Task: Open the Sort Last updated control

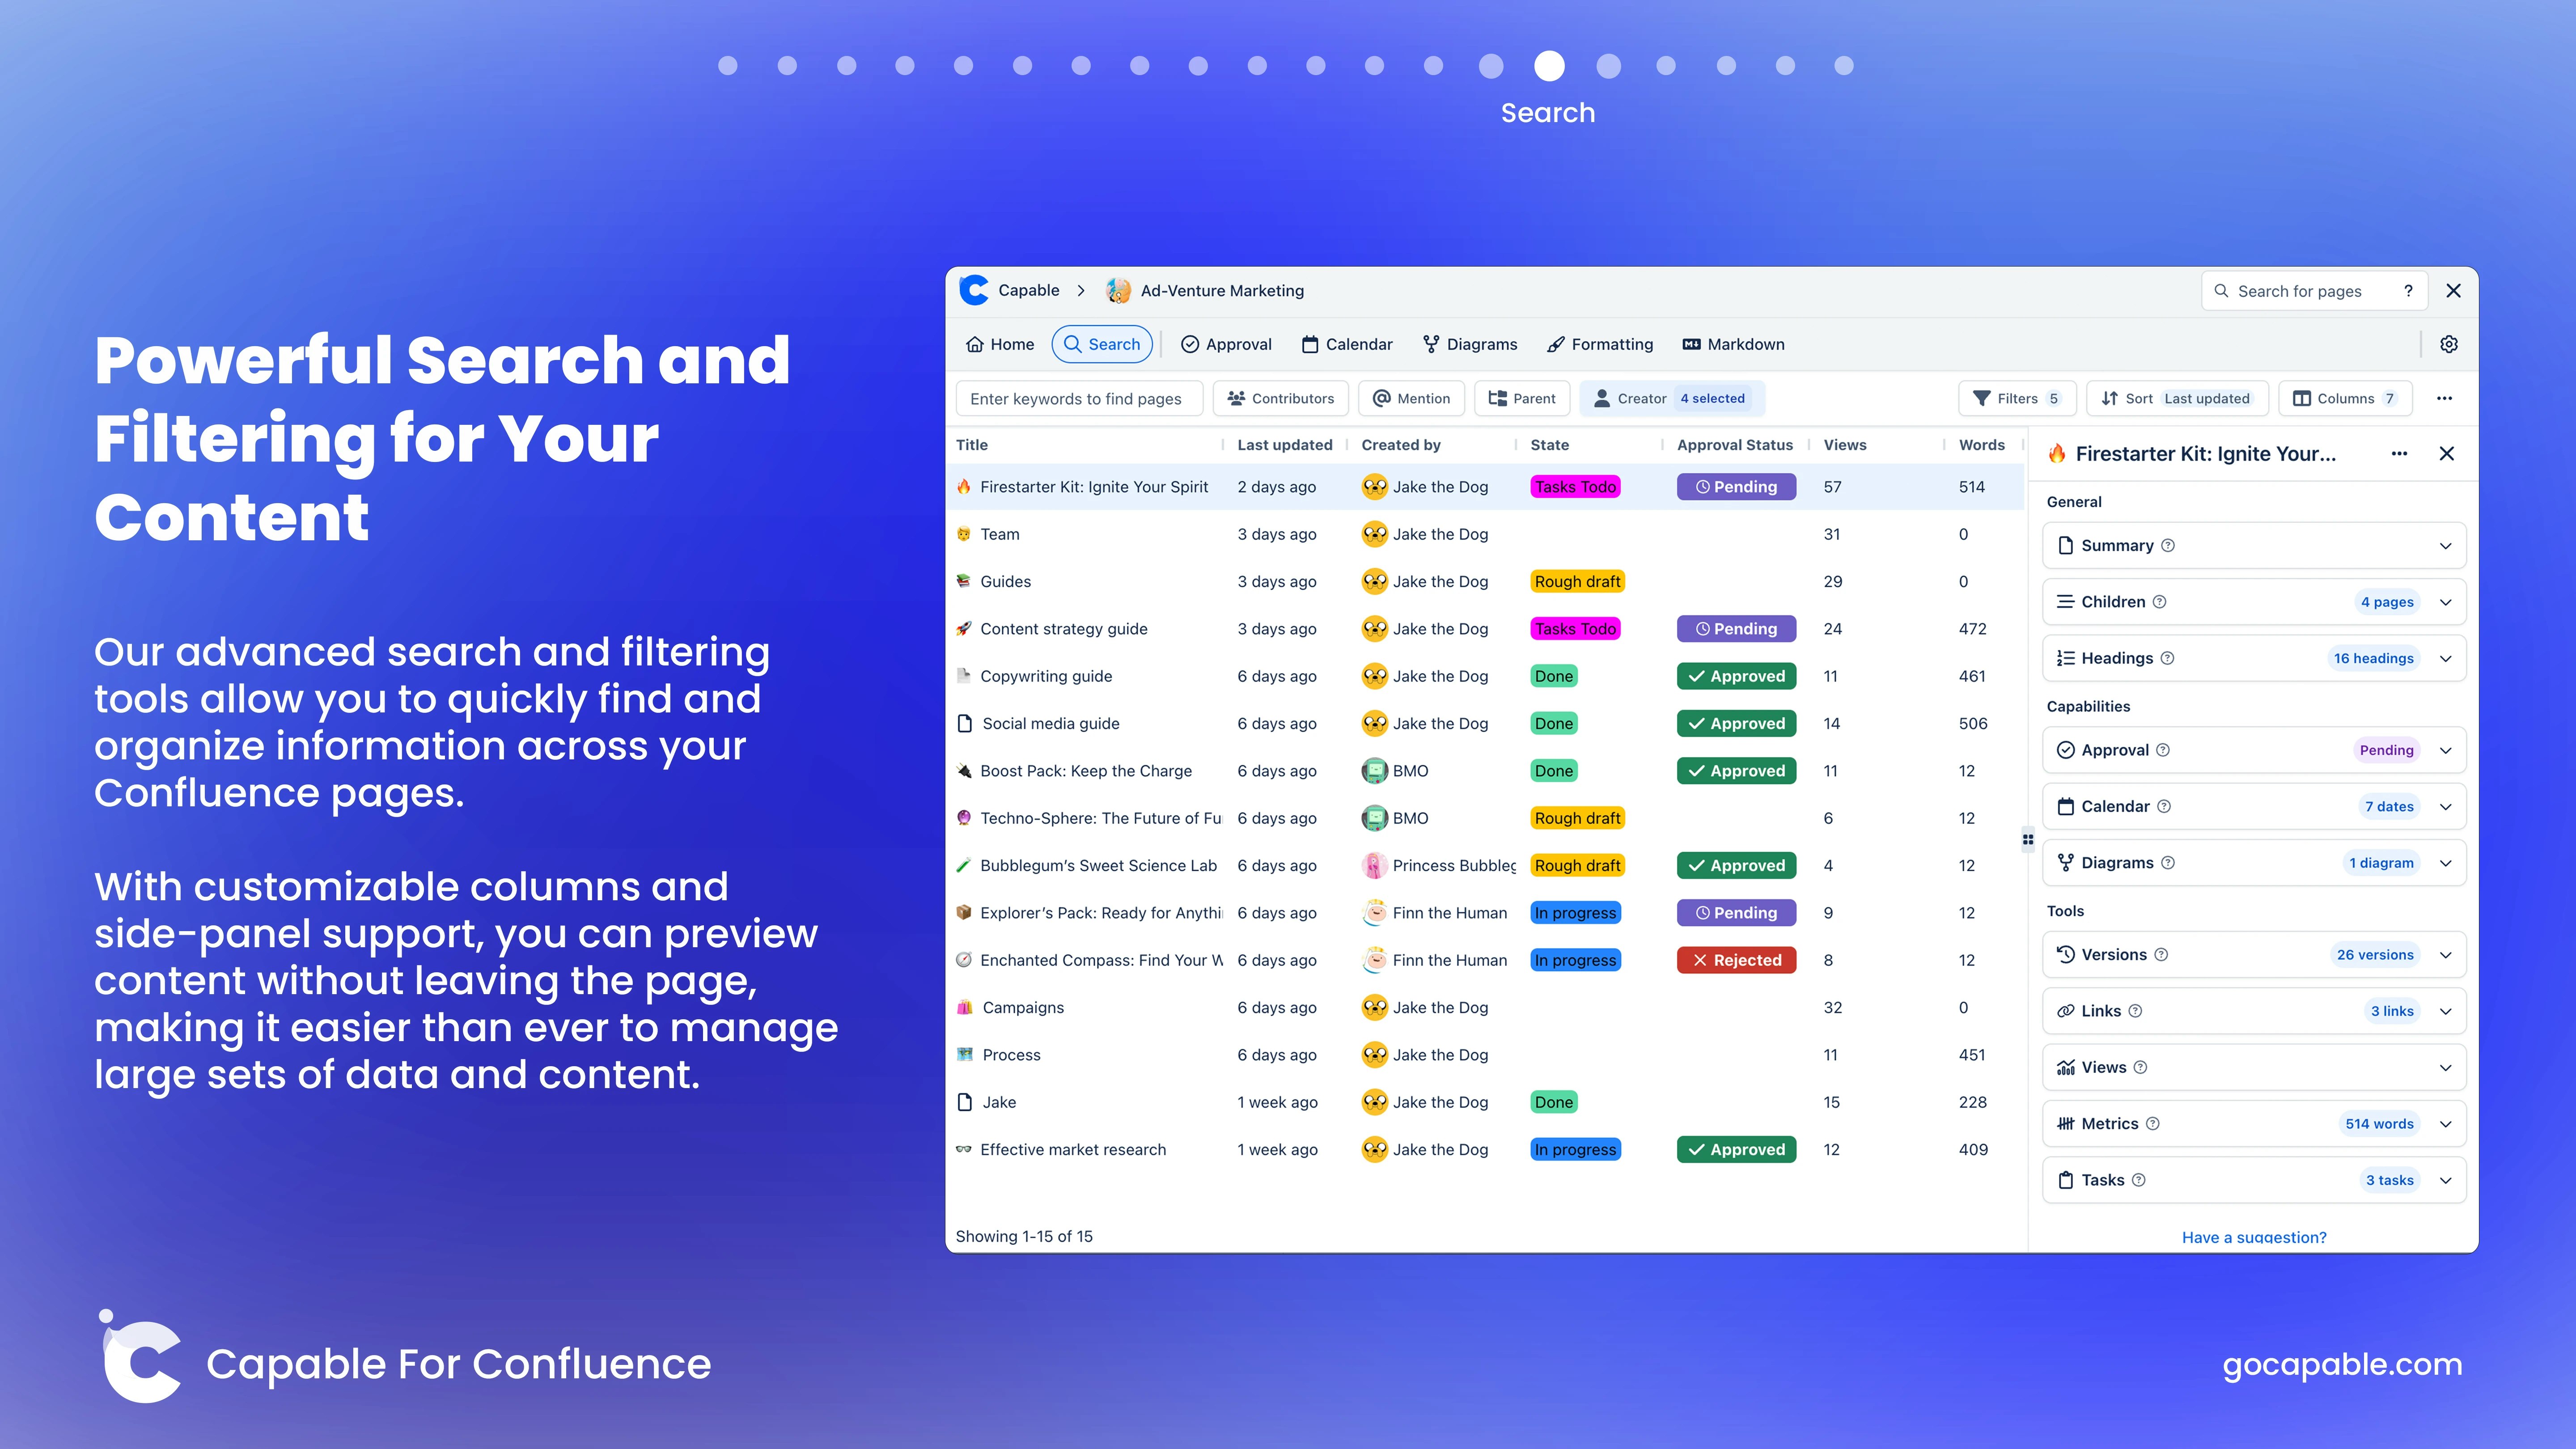Action: click(x=2177, y=398)
